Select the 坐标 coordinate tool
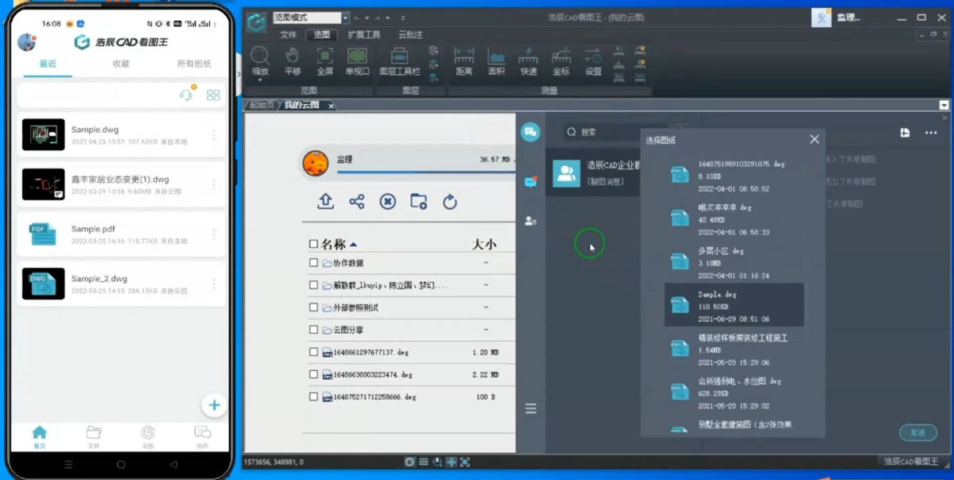The width and height of the screenshot is (954, 480). (x=561, y=61)
